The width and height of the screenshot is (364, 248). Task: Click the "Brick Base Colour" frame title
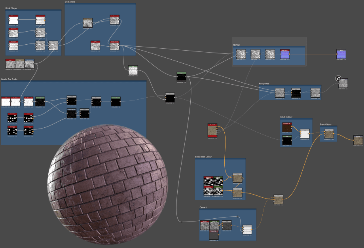point(203,157)
